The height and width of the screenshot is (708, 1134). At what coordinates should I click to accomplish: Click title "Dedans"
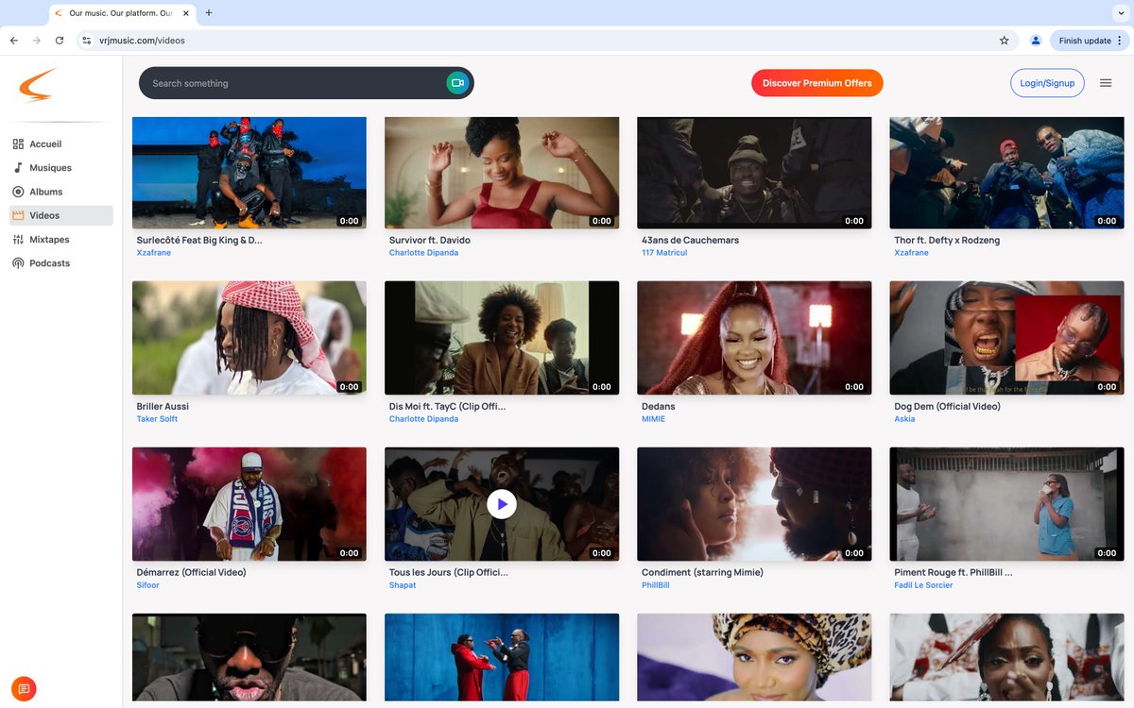pos(658,406)
